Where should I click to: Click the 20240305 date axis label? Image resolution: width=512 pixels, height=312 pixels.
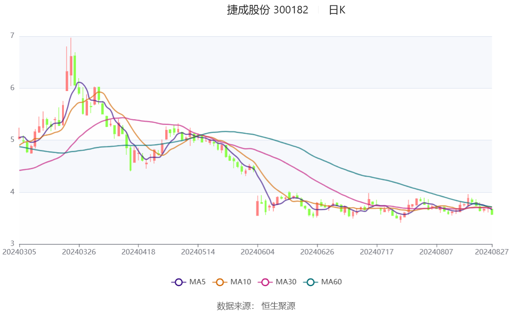point(19,252)
